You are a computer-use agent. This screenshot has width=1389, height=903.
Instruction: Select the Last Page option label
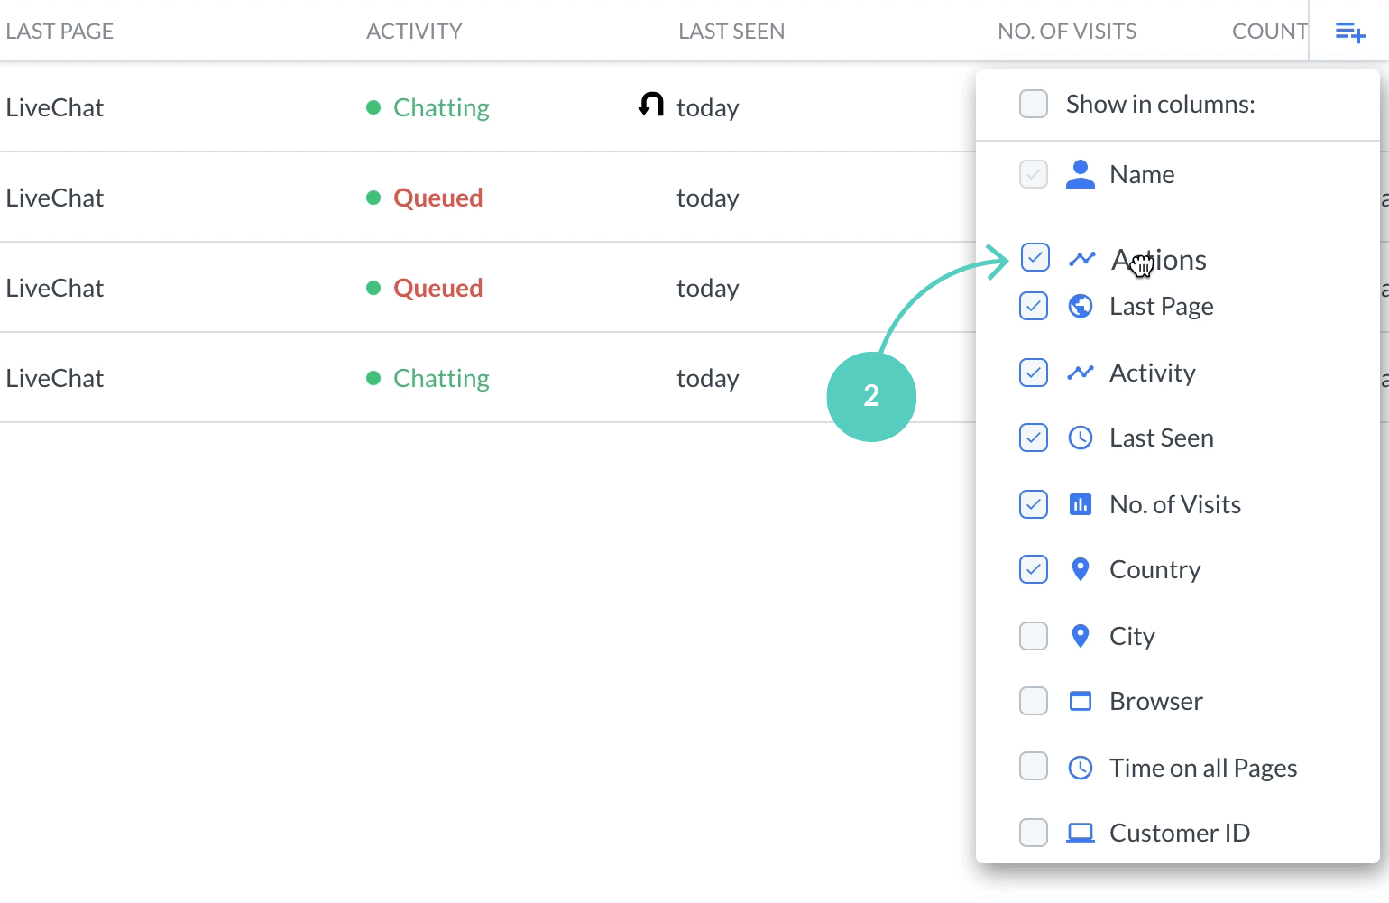[x=1162, y=307]
